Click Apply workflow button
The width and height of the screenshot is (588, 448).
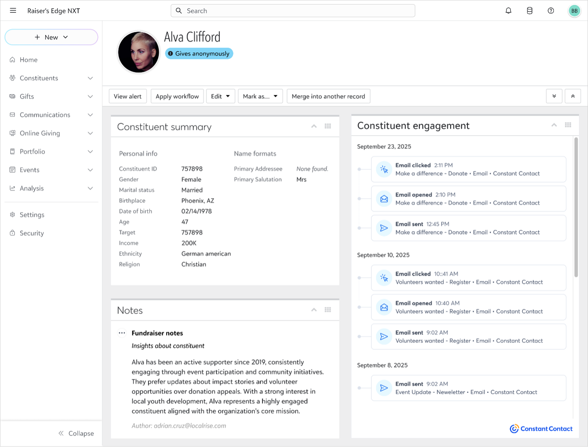click(x=177, y=96)
